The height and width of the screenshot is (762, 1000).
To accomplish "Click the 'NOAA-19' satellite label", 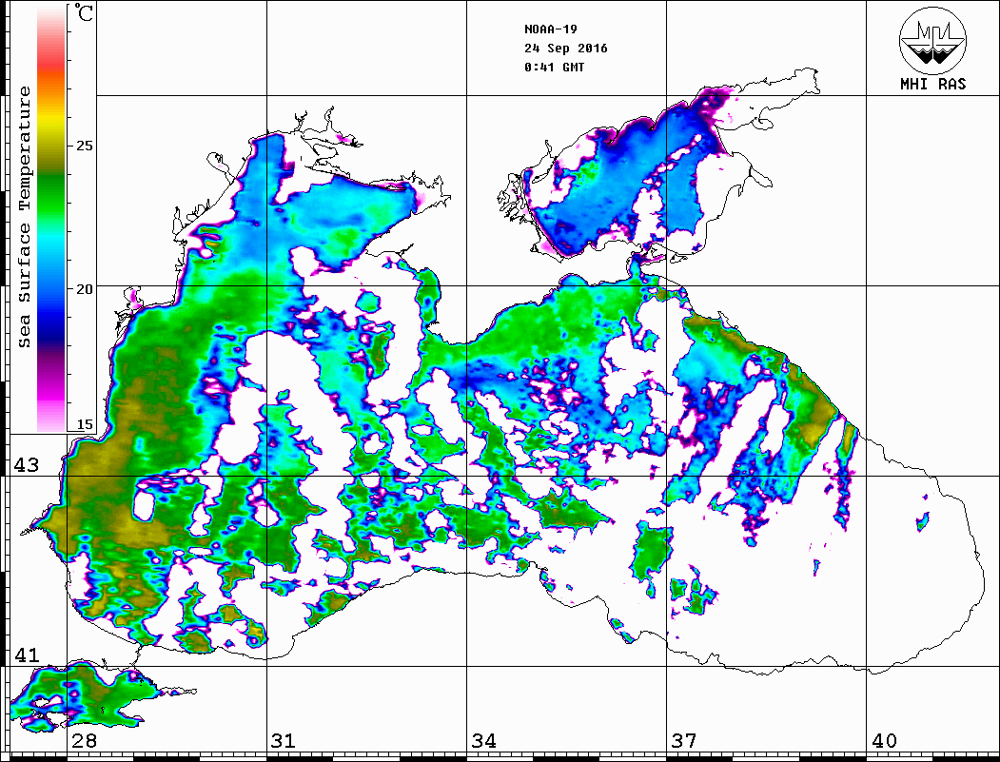I will [550, 29].
